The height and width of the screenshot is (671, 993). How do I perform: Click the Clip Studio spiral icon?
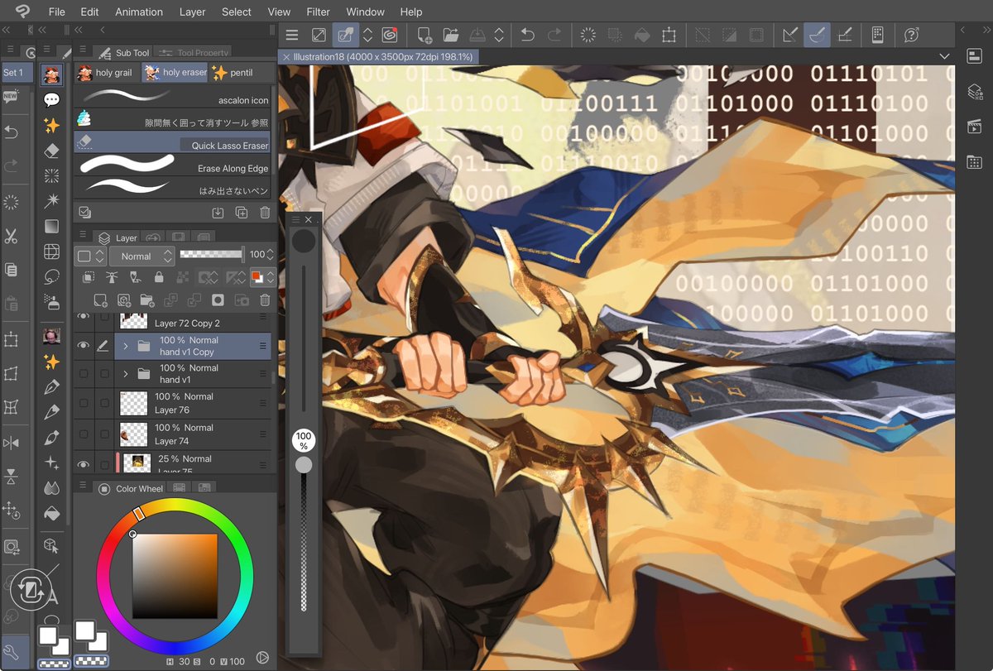click(390, 35)
